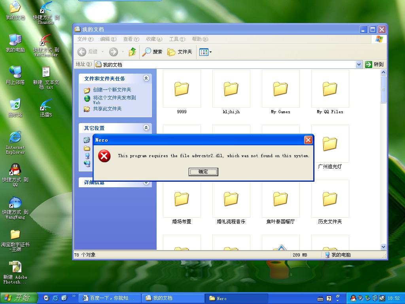Click the 新建 文本文档.txt desktop icon
This screenshot has width=405, height=304.
click(46, 78)
